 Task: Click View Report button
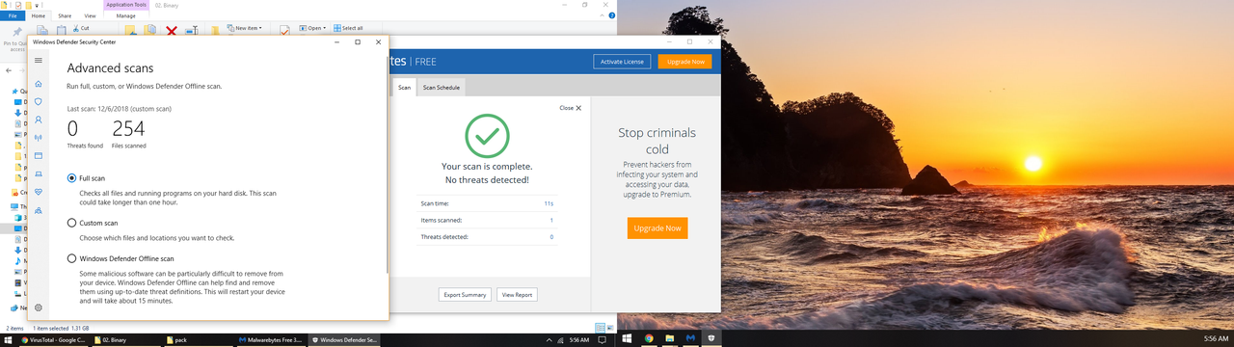pyautogui.click(x=517, y=295)
